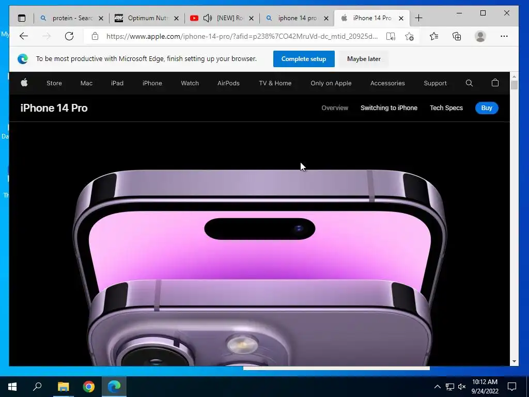Open the Only on Apple menu item
The width and height of the screenshot is (529, 397).
click(331, 83)
